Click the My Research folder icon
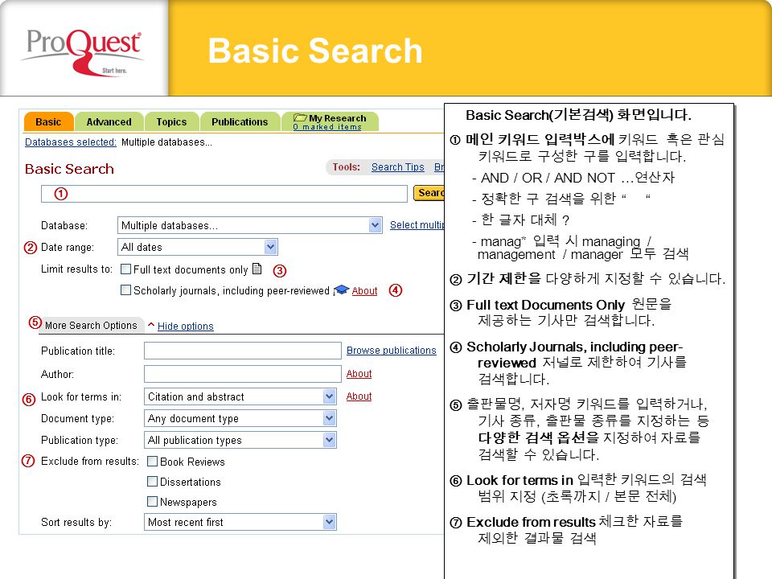The height and width of the screenshot is (579, 772). point(300,117)
